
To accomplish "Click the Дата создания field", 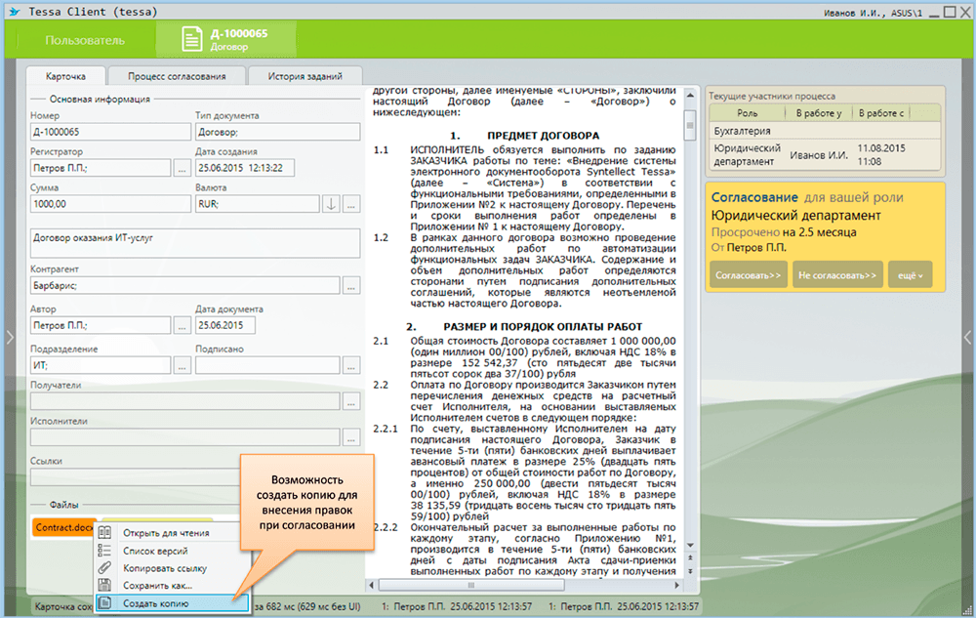I will click(245, 168).
